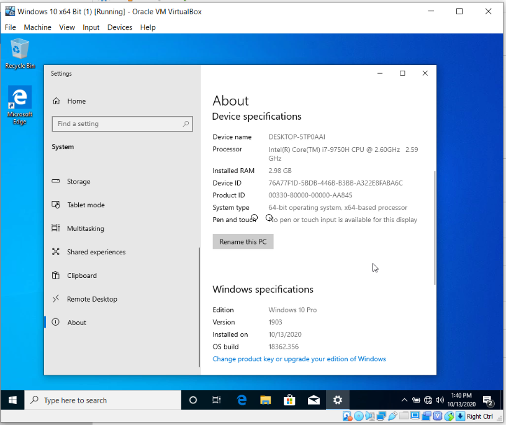Click the settings sidebar scrollbar
The height and width of the screenshot is (425, 506).
199,307
